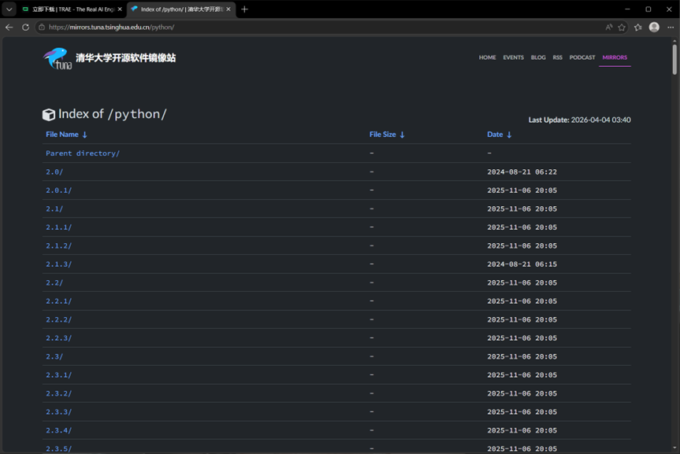Click date 2024-08-21 06:22 of 2.0/ row
This screenshot has width=680, height=454.
click(522, 172)
